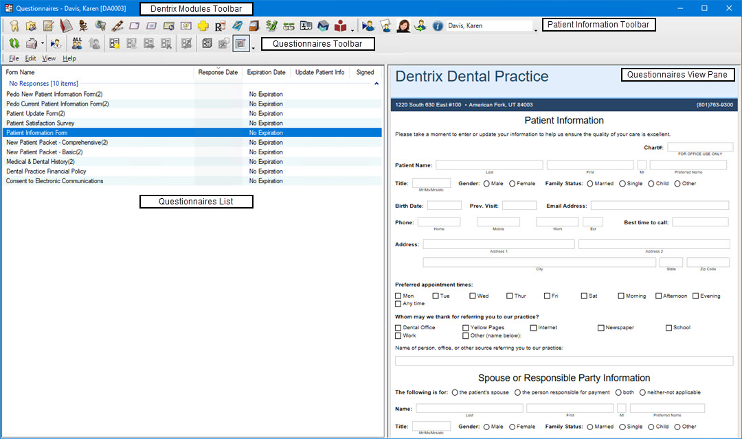Click the blue information icon
Viewport: 742px width, 439px height.
pyautogui.click(x=438, y=26)
